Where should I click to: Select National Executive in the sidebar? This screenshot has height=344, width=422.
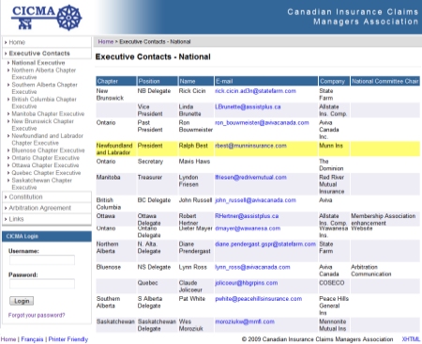pyautogui.click(x=38, y=63)
